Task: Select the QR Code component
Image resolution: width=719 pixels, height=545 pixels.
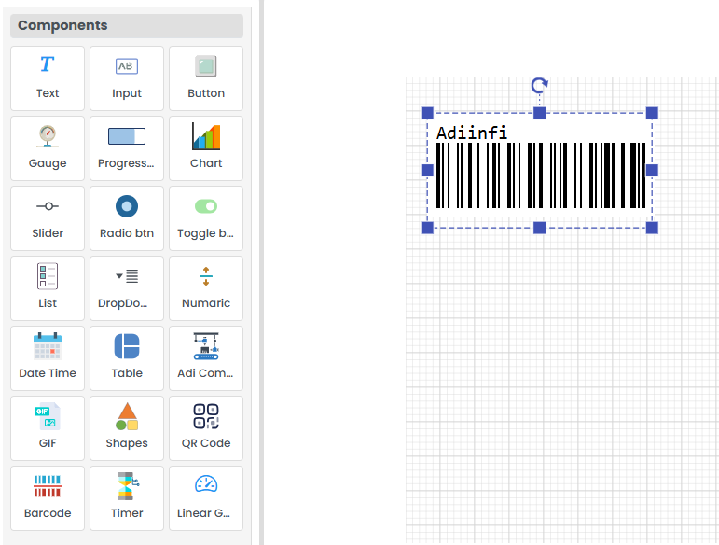Action: (x=206, y=428)
